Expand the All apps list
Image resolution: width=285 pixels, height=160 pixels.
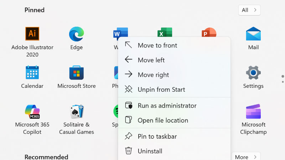tap(249, 10)
